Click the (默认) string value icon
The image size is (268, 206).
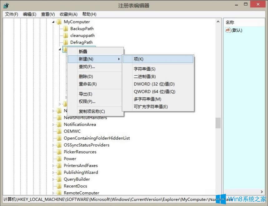[x=228, y=30]
